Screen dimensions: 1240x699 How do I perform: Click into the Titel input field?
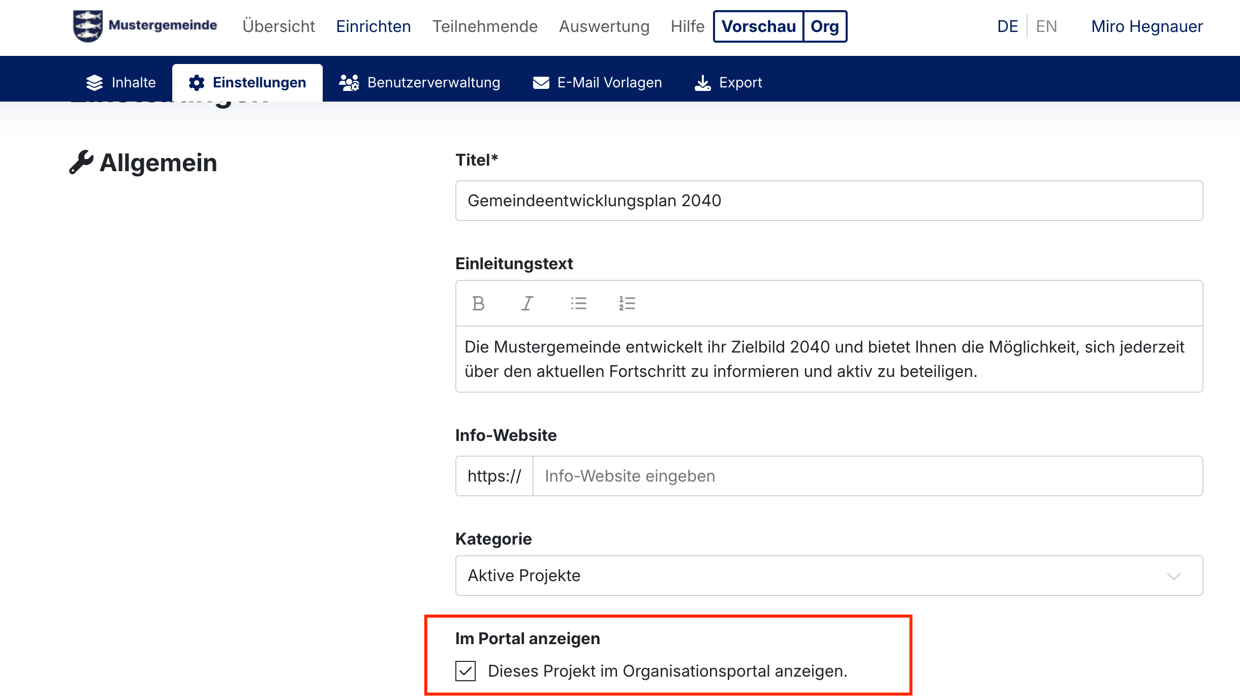tap(828, 201)
